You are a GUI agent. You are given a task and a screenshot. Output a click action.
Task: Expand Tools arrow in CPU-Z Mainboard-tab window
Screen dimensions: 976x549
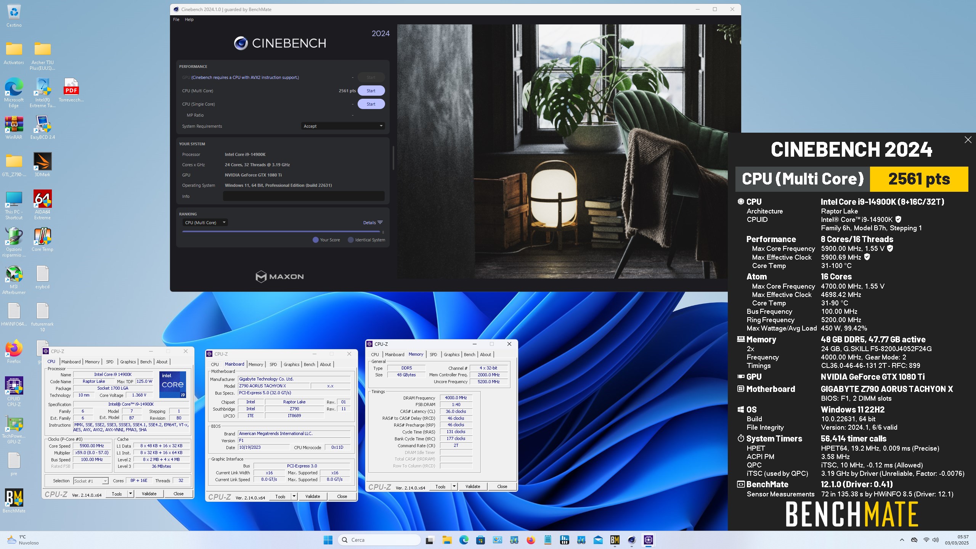pos(294,496)
